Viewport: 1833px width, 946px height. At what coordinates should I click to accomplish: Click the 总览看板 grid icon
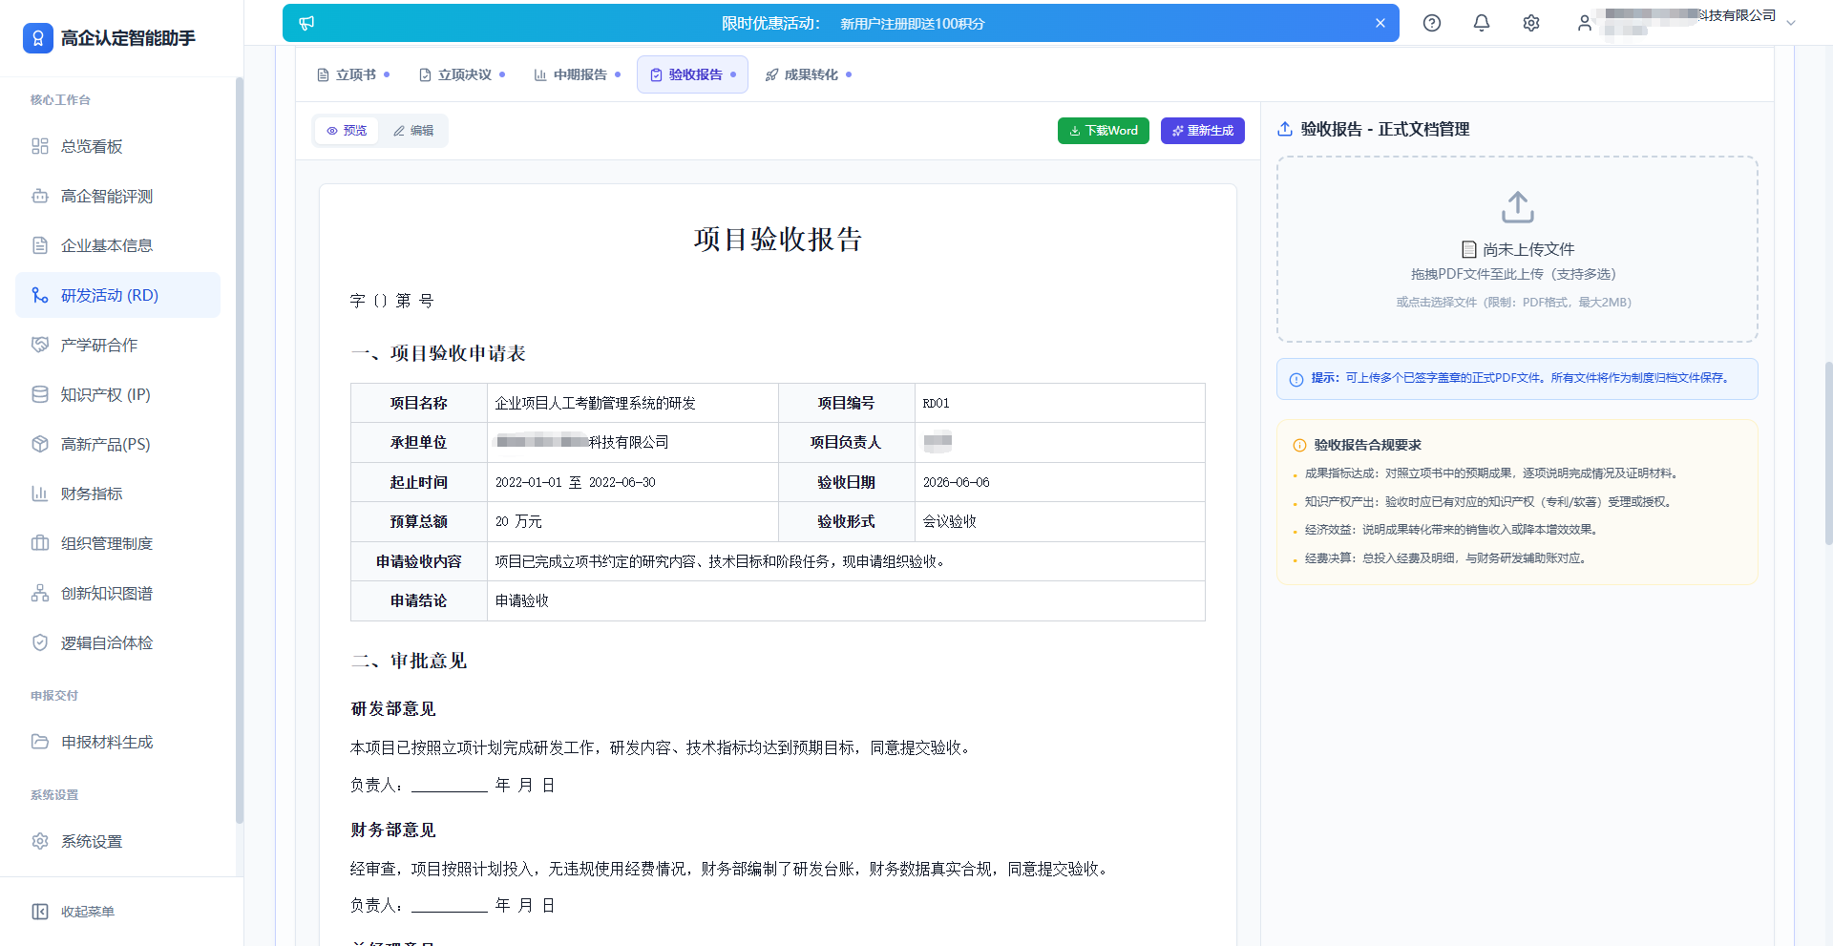(x=40, y=146)
